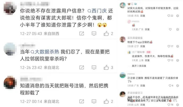This screenshot has height=107, width=183.
Task: Open the emoji reaction beside the Hebei comment
Action: (177, 16)
